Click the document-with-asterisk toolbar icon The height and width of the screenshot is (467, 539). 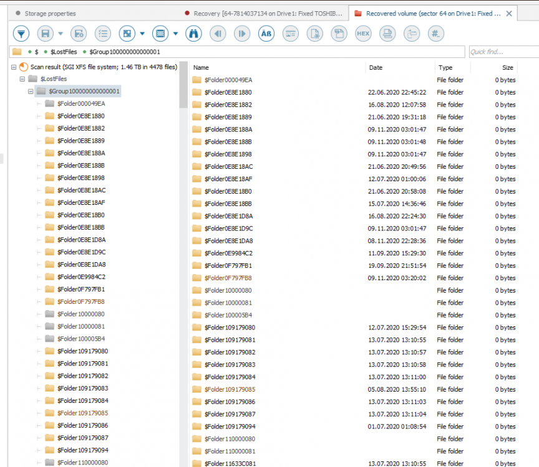click(x=315, y=34)
